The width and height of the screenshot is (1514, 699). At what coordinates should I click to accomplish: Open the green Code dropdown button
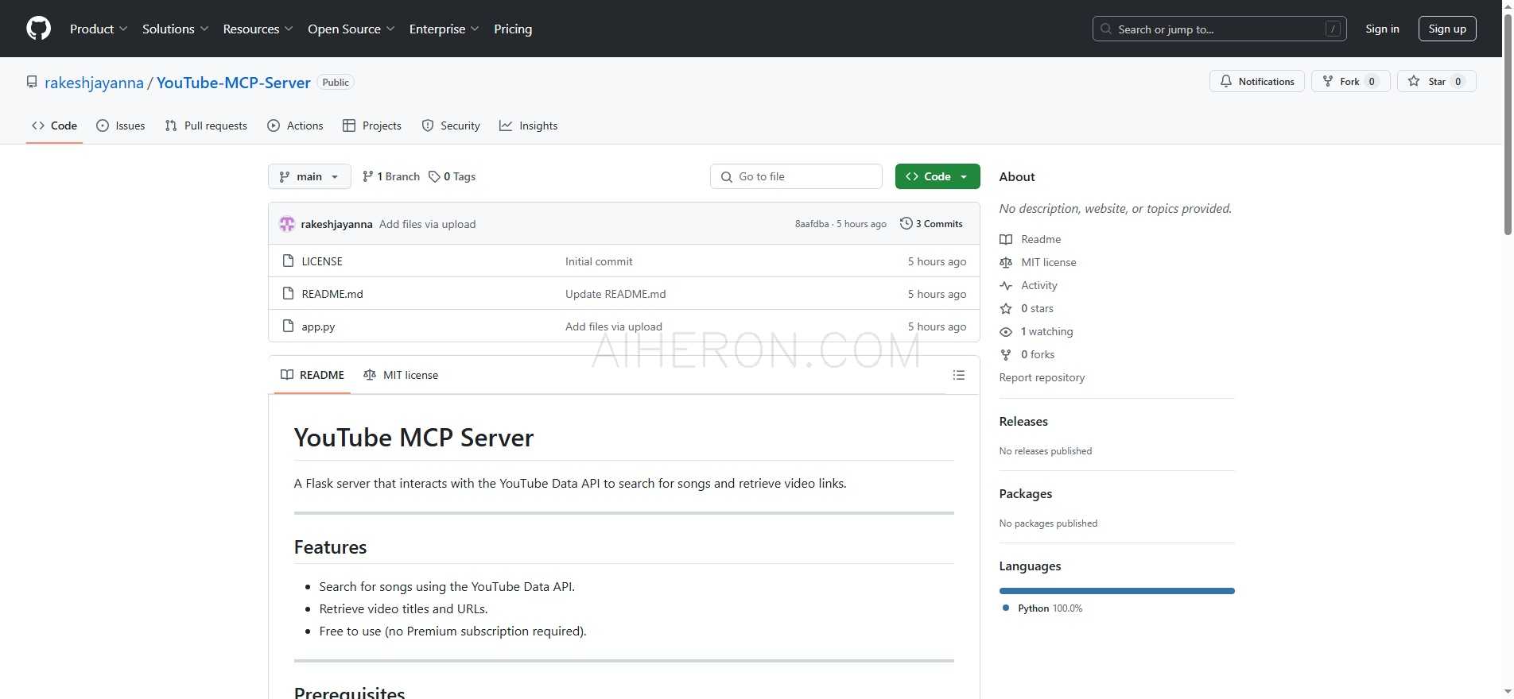click(x=938, y=176)
